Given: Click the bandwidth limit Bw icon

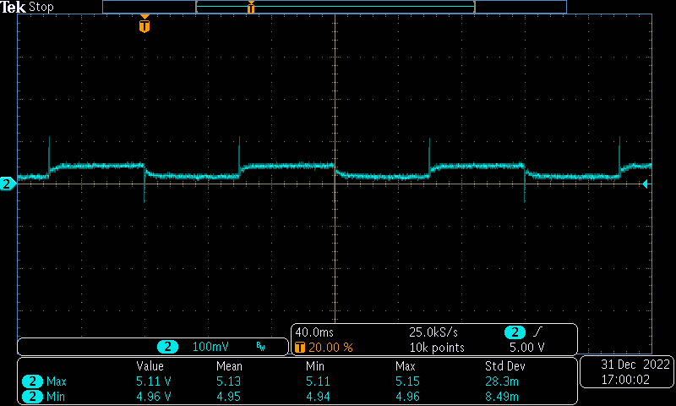Looking at the screenshot, I should [260, 347].
